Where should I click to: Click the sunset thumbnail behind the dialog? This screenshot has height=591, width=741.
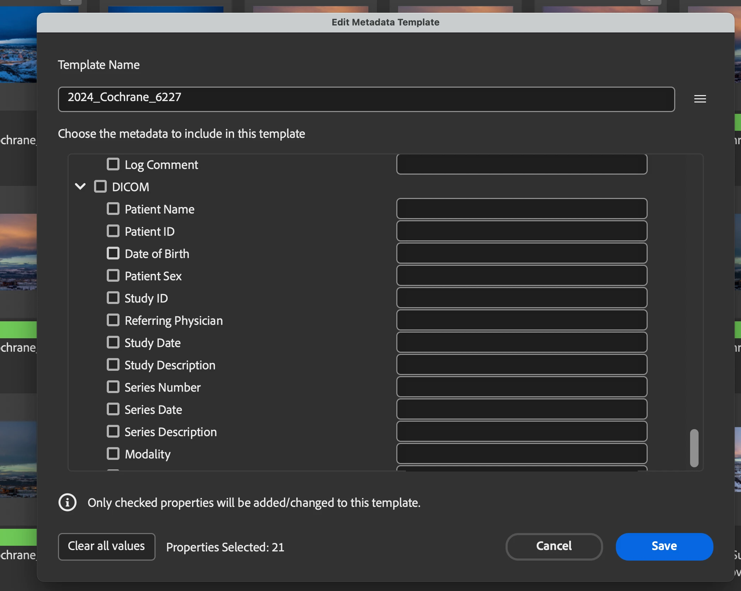18,251
